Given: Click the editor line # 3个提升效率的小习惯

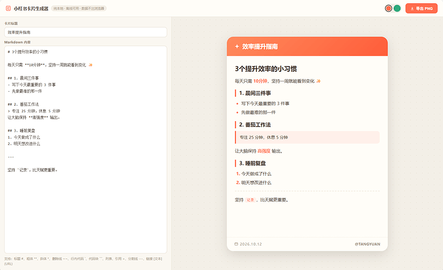Looking at the screenshot, I should pos(28,52).
